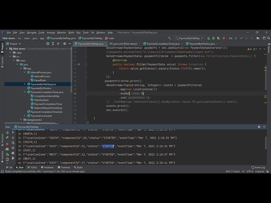Open the Problems tool window

47,167
